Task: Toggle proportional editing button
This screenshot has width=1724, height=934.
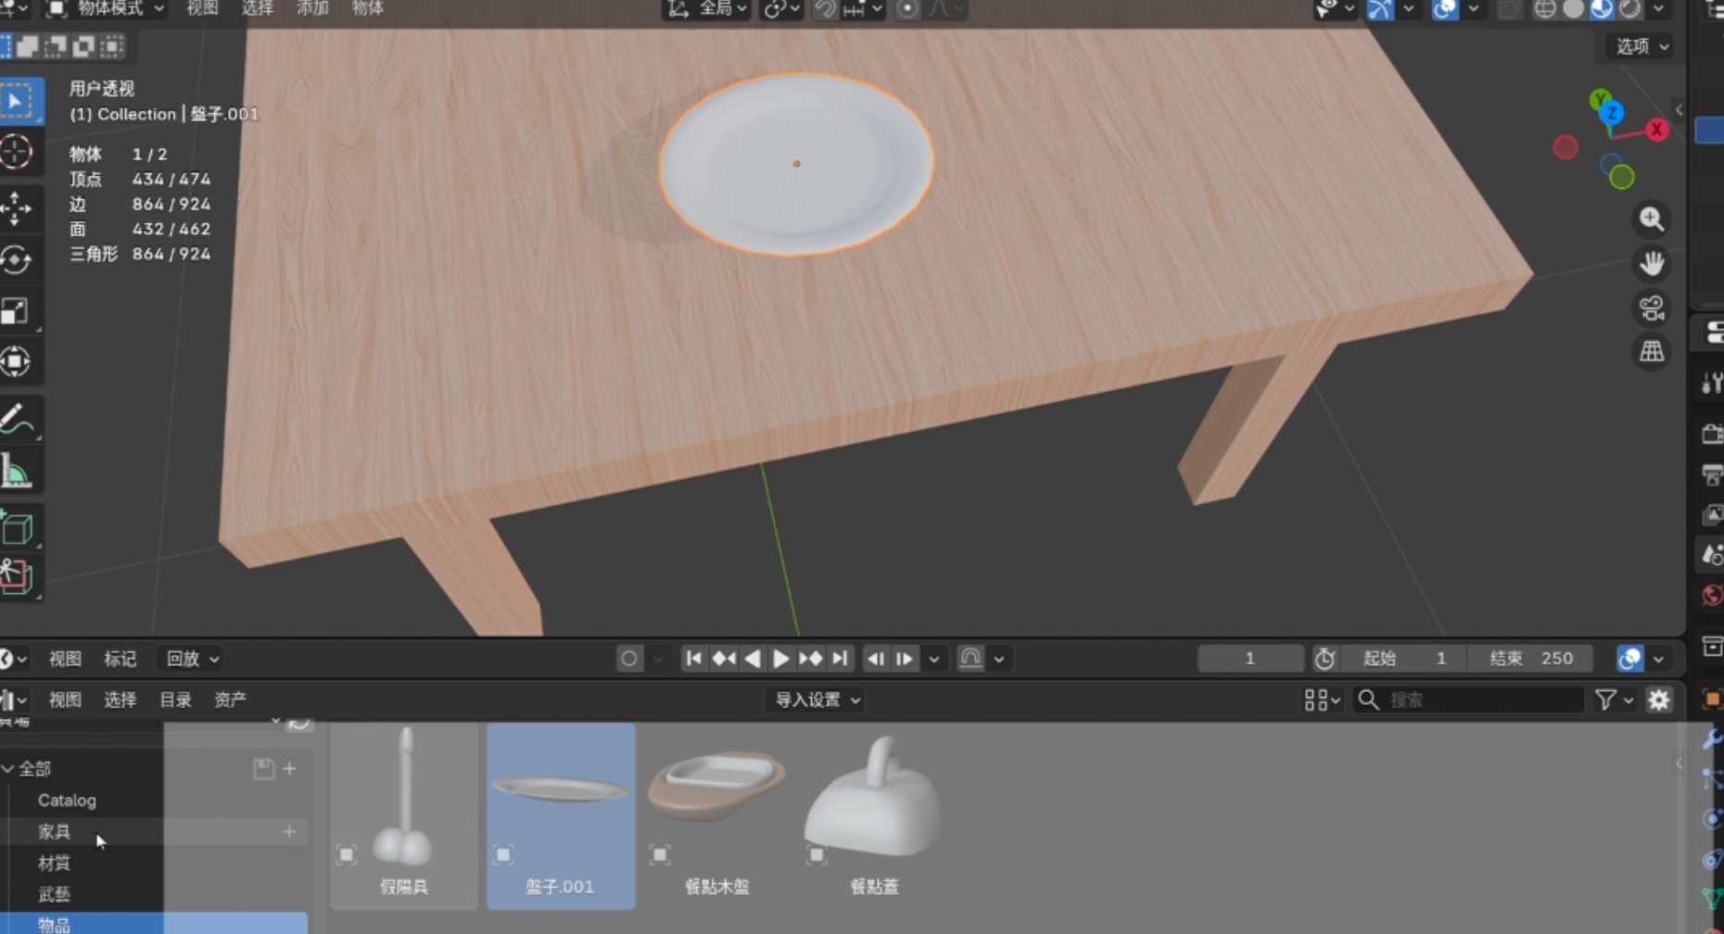Action: [908, 9]
